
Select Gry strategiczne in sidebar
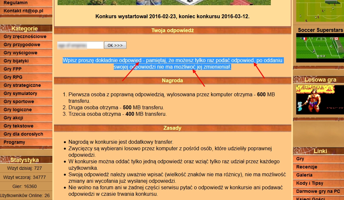point(22,85)
